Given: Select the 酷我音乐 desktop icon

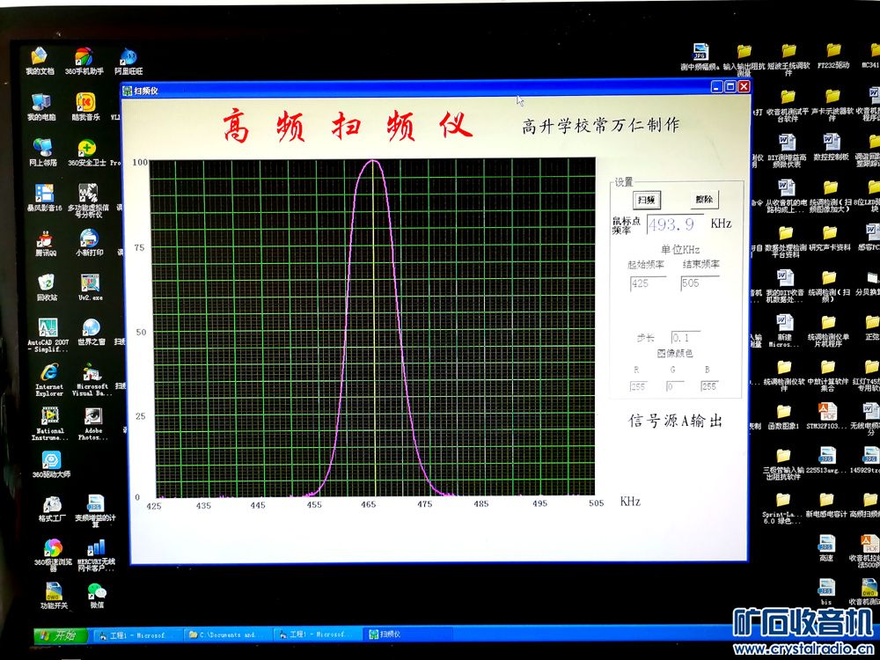Looking at the screenshot, I should point(86,107).
